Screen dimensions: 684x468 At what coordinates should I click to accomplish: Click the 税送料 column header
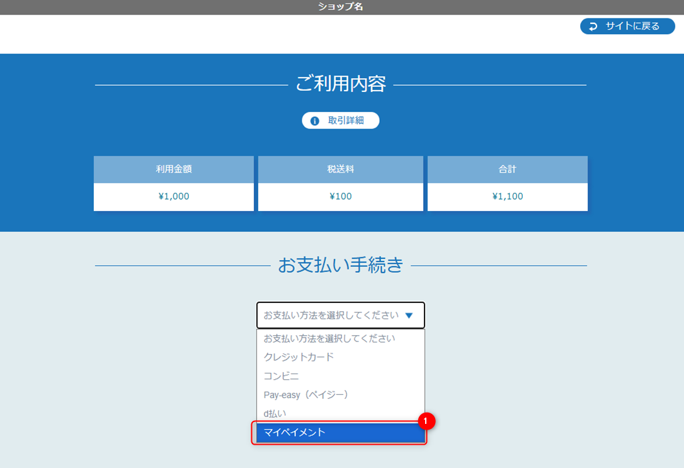340,169
